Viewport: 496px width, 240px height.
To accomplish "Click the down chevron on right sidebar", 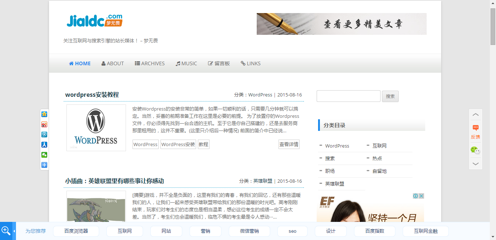I will tap(475, 164).
